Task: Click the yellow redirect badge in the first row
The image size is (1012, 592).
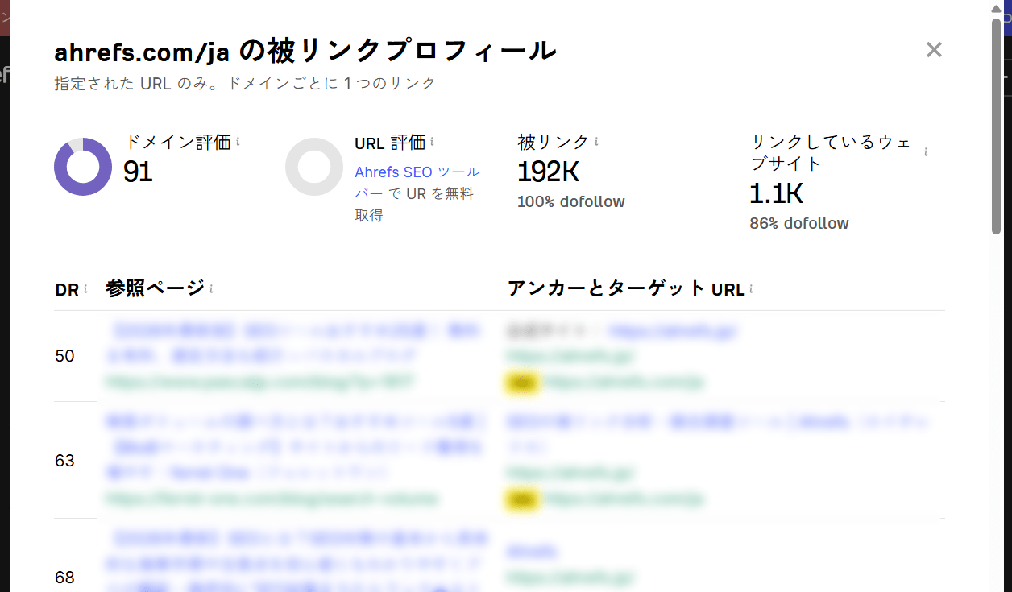Action: click(521, 383)
